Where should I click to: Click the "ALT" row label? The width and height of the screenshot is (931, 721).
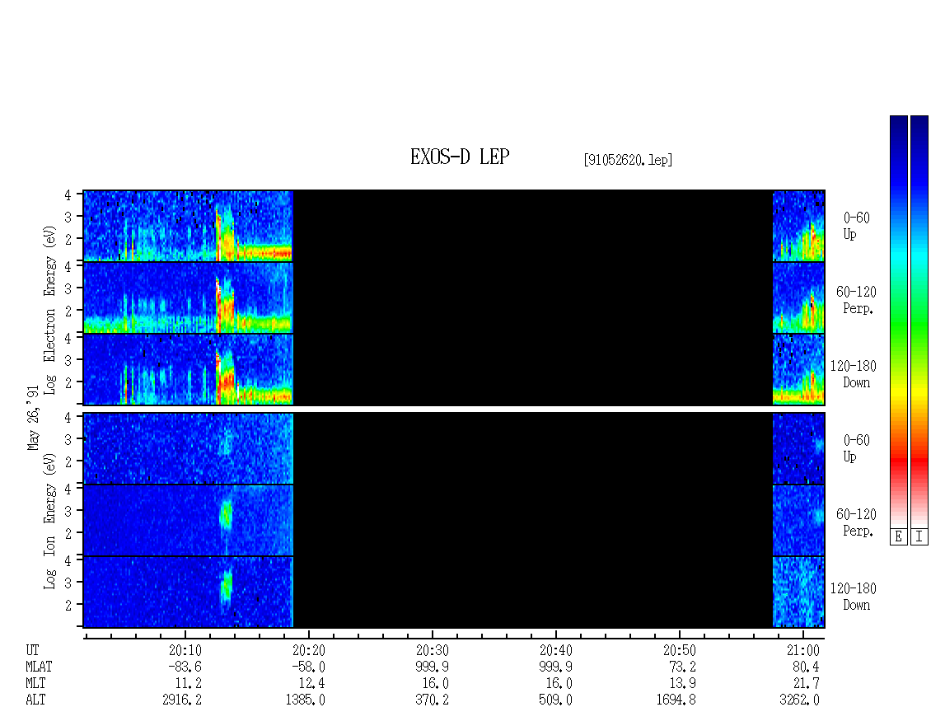tap(35, 700)
